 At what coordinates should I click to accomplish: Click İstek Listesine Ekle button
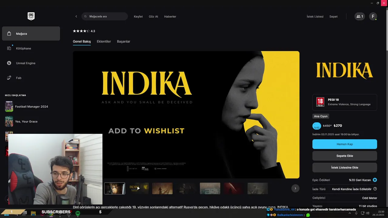[x=345, y=167]
